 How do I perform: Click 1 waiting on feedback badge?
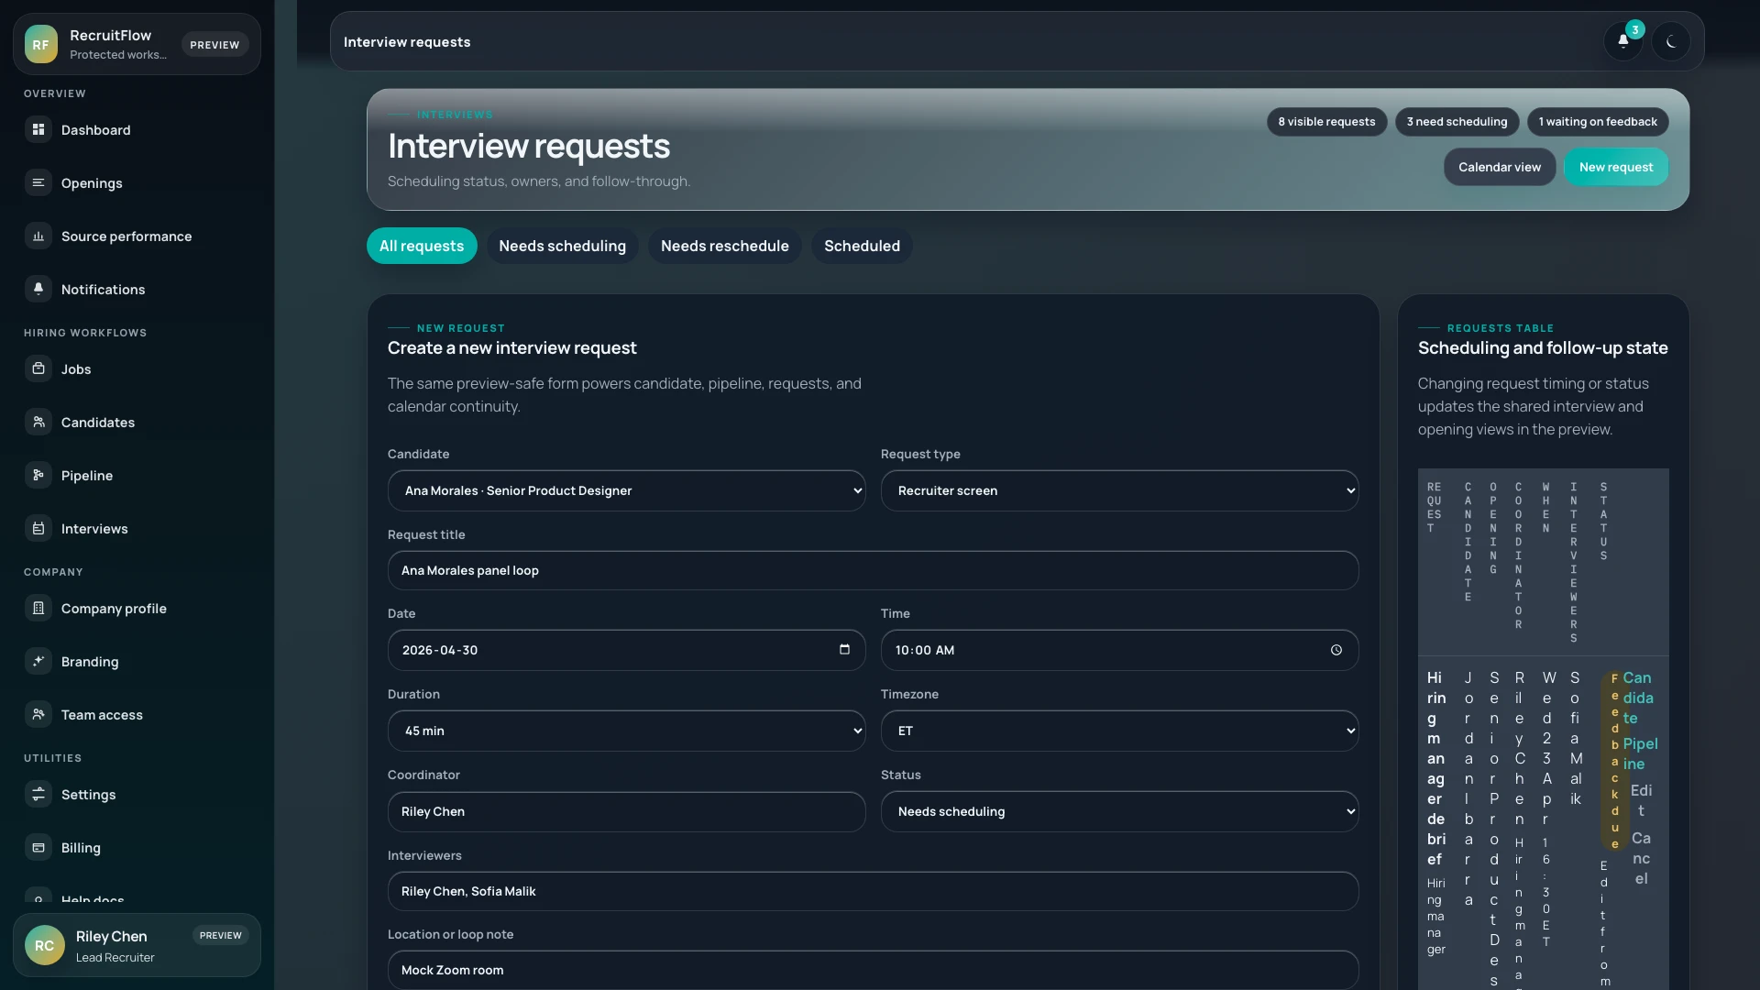[1598, 121]
